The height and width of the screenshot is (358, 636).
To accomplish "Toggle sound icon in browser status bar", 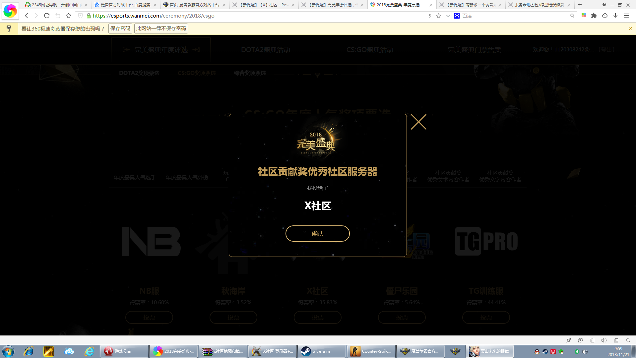I will pos(604,340).
